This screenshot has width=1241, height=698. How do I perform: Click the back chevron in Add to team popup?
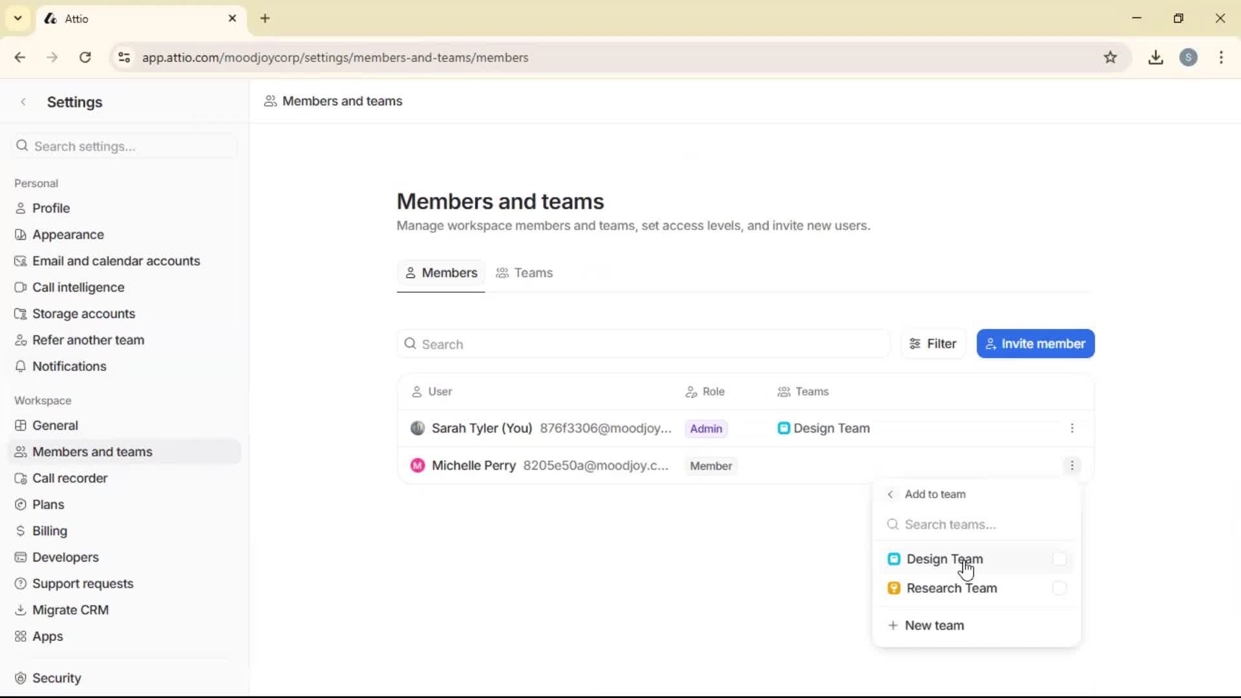(x=891, y=494)
